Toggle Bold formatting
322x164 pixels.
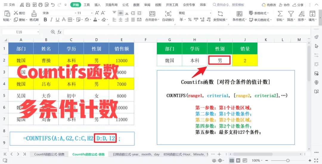[x=45, y=20]
